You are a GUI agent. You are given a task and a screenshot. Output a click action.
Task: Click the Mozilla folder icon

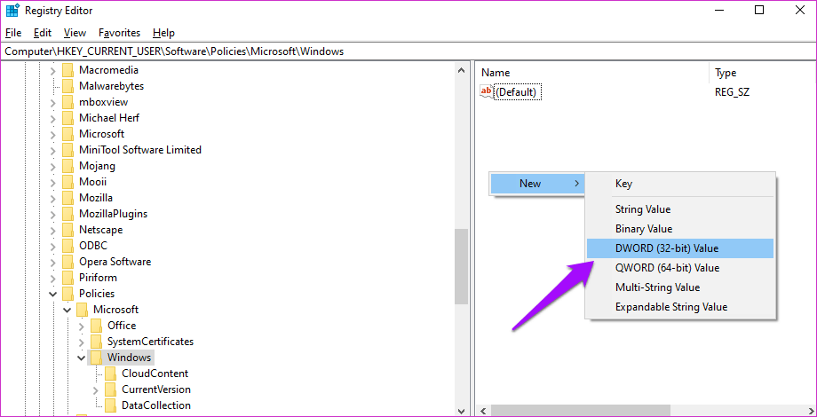tap(67, 198)
